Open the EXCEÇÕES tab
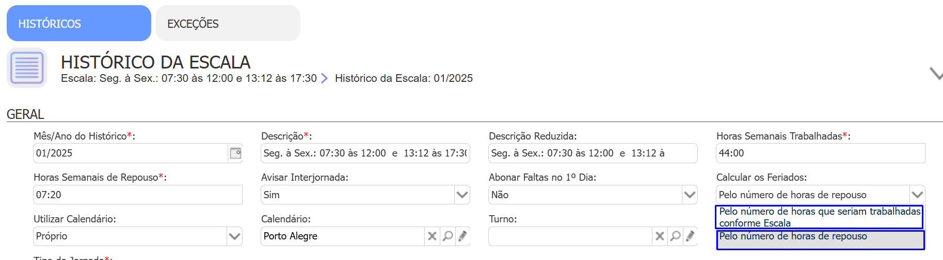The width and height of the screenshot is (943, 260). point(228,24)
